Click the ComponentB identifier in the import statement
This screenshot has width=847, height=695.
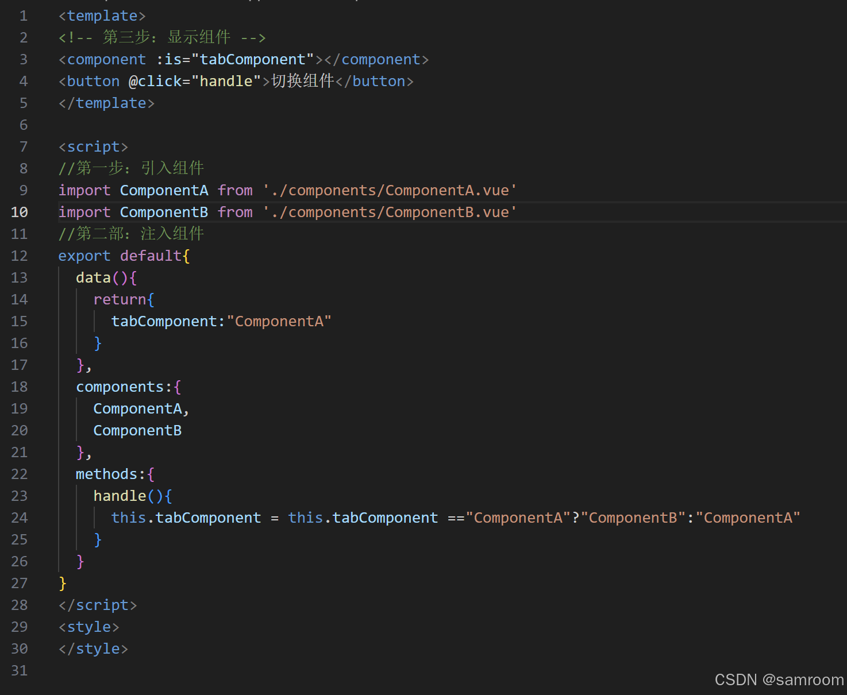164,213
